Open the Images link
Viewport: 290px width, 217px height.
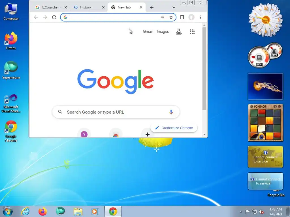click(x=163, y=32)
